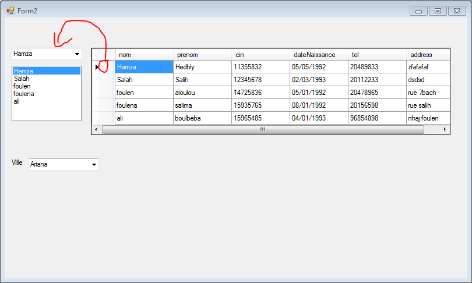Click the Ariana combo box field
Viewport: 472px width, 283px height.
[64, 165]
